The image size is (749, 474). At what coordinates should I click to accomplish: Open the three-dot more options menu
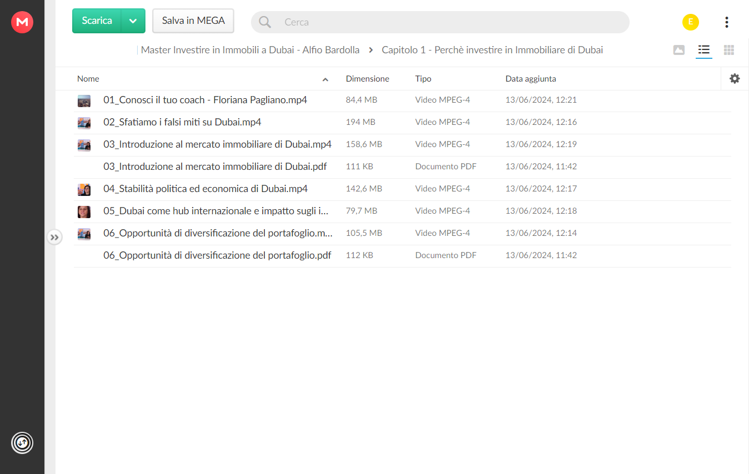coord(727,22)
